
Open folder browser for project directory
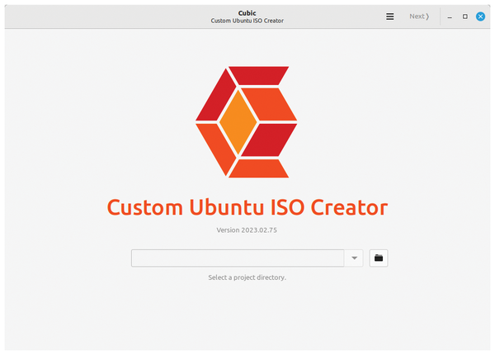coord(379,258)
